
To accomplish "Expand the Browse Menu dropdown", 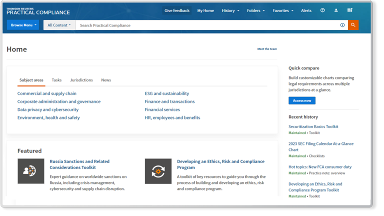I will (x=22, y=25).
